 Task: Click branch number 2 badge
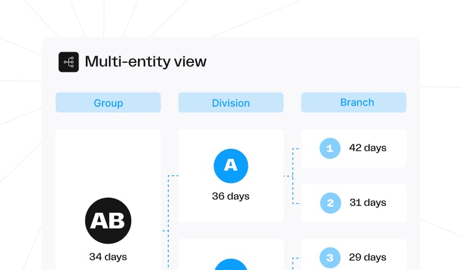pos(331,203)
